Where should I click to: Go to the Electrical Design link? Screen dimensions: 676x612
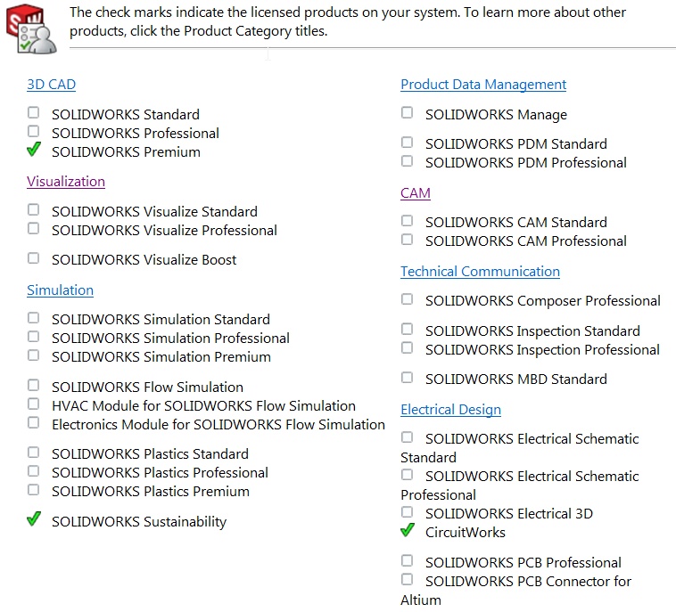pyautogui.click(x=450, y=410)
